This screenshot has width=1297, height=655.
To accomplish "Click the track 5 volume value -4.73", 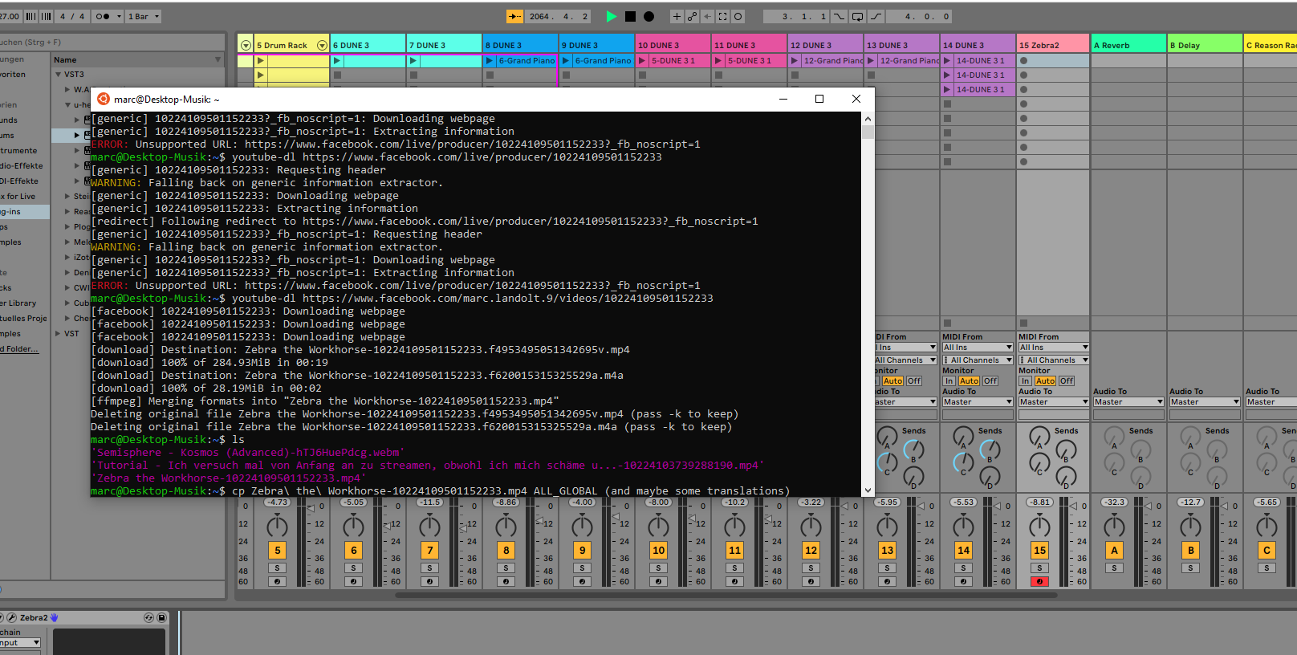I will click(277, 502).
